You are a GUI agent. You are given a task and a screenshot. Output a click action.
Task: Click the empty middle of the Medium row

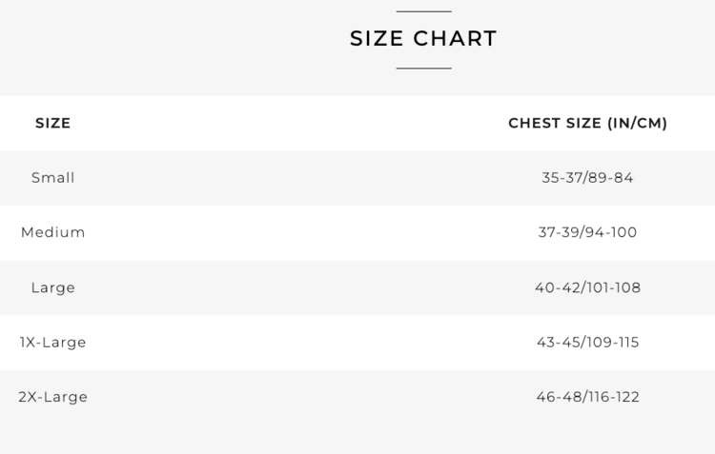(x=305, y=232)
